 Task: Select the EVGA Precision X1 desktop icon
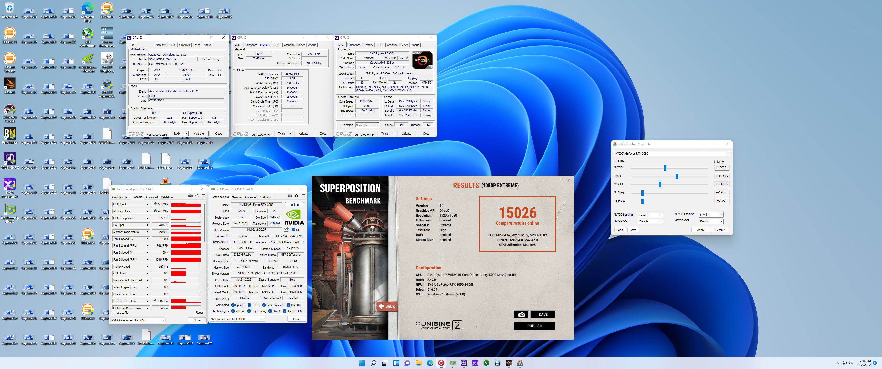9,188
